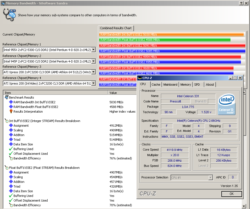Click the Intel Celeron D logo
The height and width of the screenshot is (209, 250).
click(227, 105)
